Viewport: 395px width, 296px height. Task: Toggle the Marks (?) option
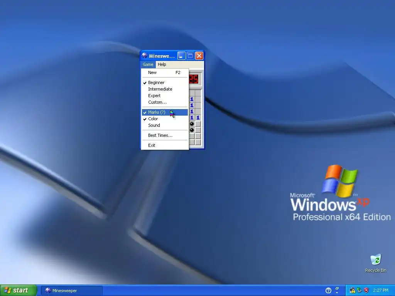(x=165, y=112)
